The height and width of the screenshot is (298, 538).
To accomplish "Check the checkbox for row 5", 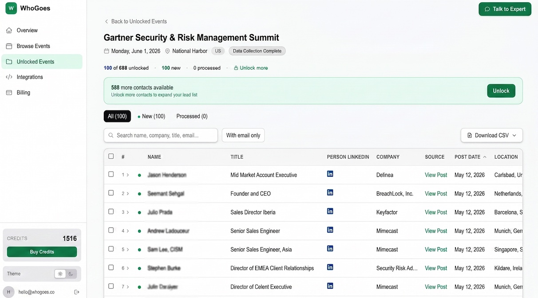I will tap(111, 249).
